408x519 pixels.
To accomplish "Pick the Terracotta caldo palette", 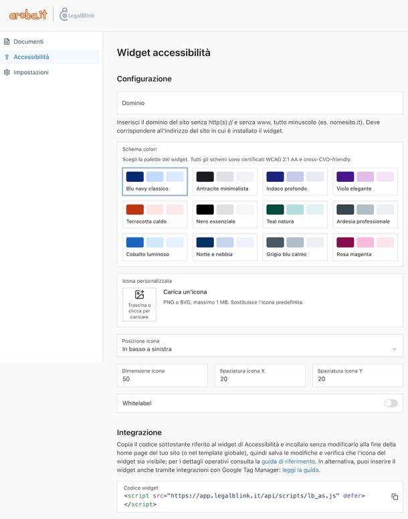I will pos(155,215).
